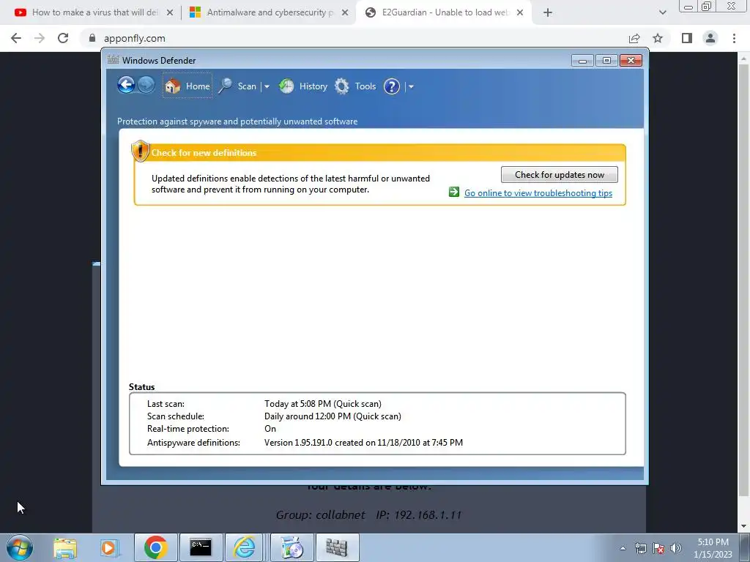This screenshot has height=562, width=750.
Task: Open a new Chrome tab
Action: coord(548,12)
